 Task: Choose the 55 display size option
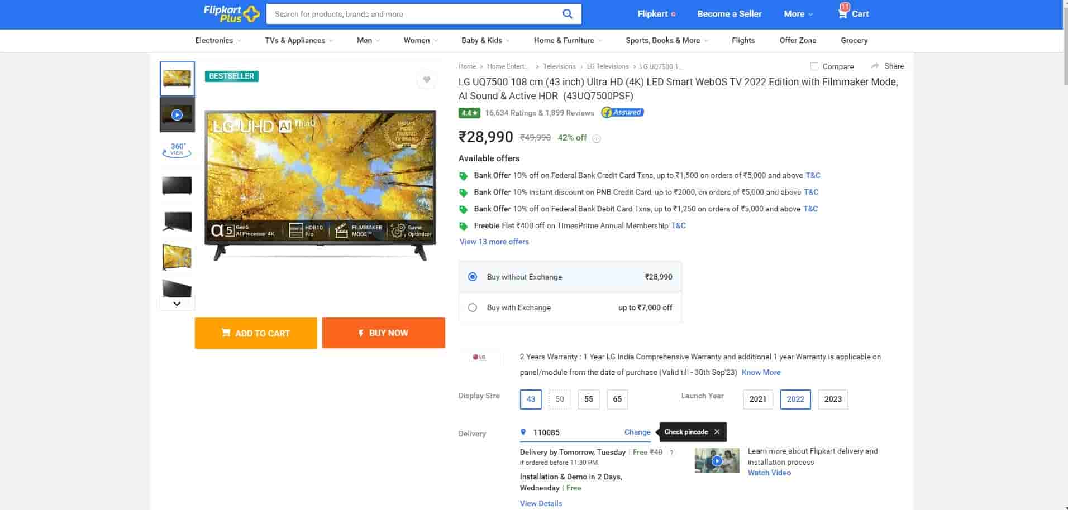point(588,399)
